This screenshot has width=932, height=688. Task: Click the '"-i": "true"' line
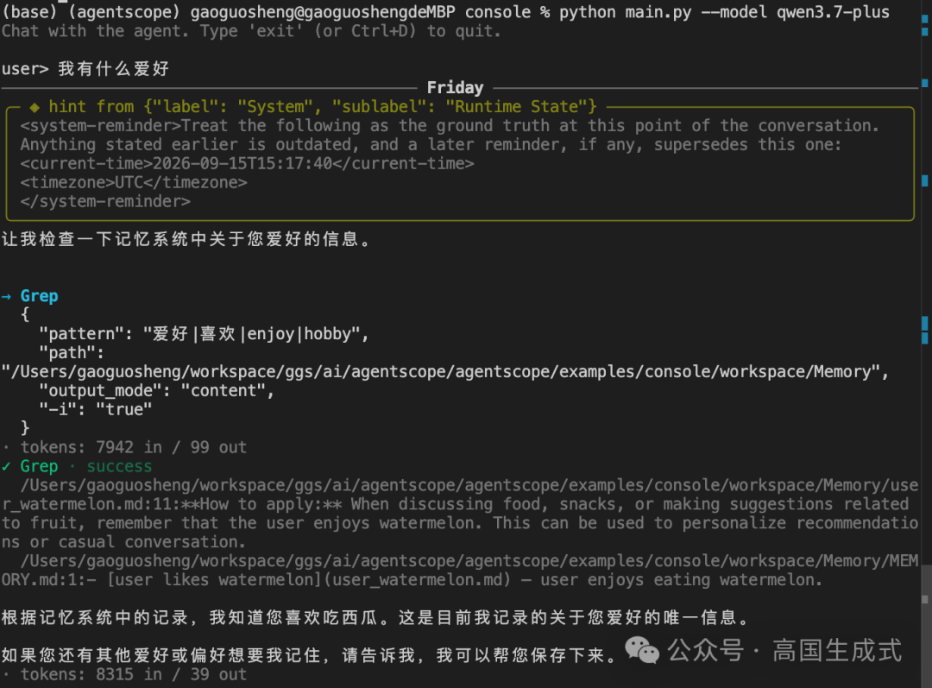pos(95,410)
